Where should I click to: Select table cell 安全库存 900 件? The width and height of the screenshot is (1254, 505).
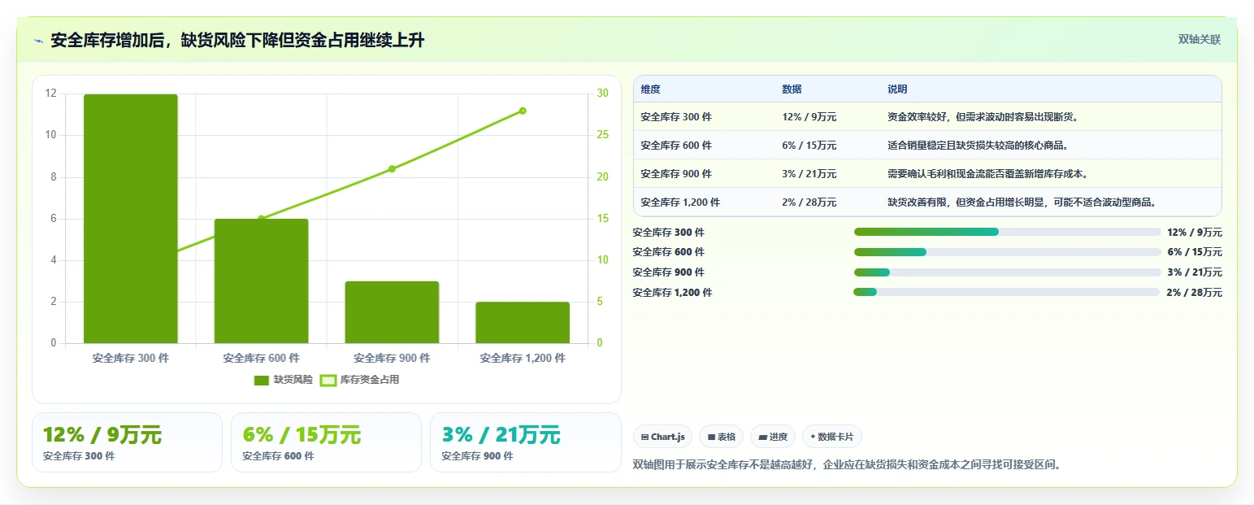pyautogui.click(x=676, y=174)
